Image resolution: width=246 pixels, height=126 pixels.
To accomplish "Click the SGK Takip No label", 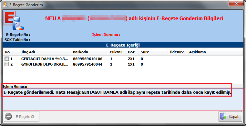I will [x=17, y=40].
